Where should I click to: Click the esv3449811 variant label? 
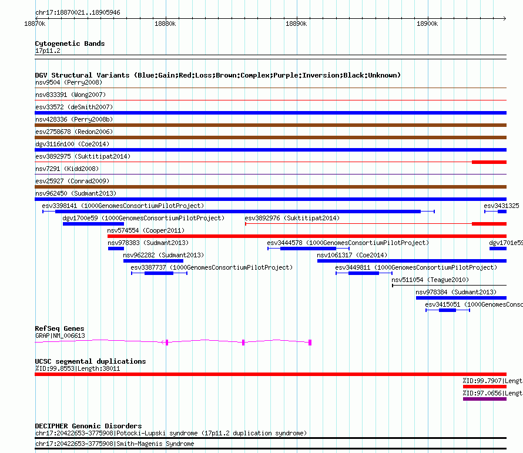click(416, 267)
